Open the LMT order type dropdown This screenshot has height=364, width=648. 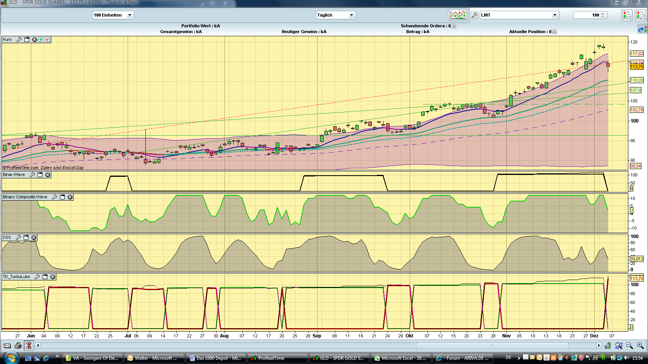(x=554, y=15)
